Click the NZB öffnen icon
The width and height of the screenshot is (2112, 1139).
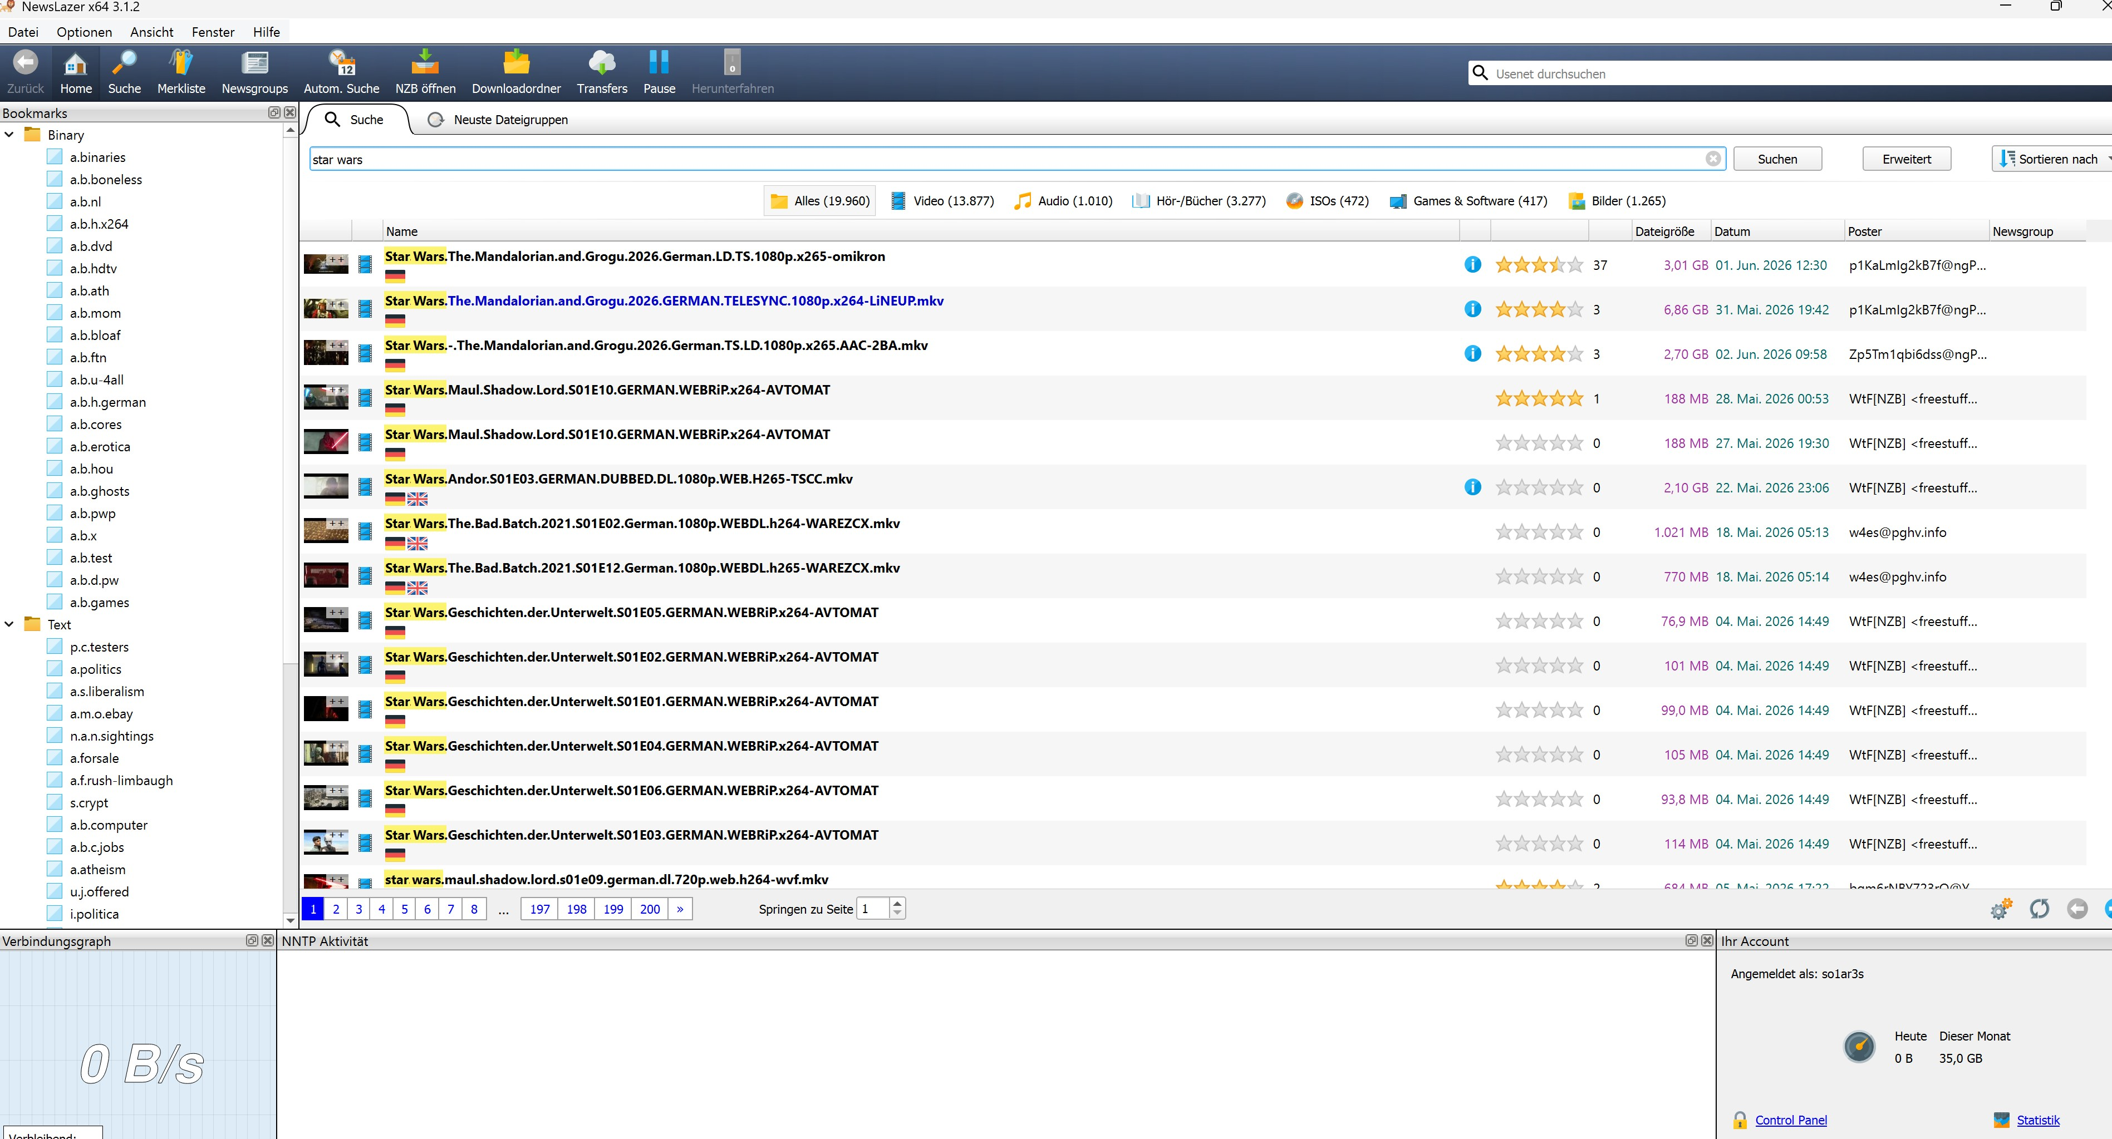pyautogui.click(x=425, y=72)
